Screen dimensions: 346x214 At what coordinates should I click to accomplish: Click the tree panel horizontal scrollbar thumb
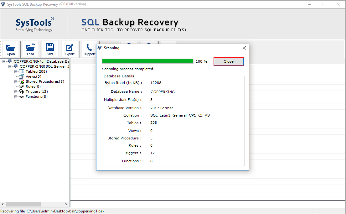click(x=23, y=204)
